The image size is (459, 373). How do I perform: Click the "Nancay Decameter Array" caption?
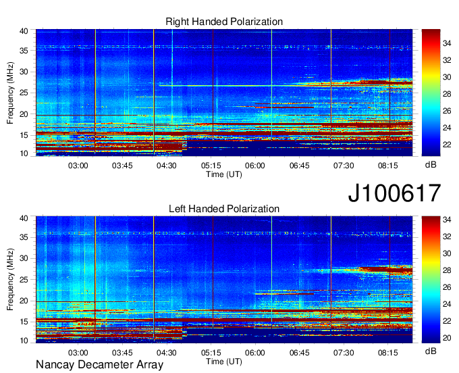coord(99,365)
